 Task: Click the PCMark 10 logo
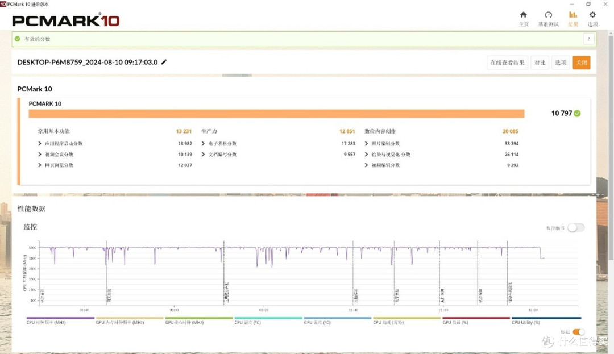click(x=65, y=20)
